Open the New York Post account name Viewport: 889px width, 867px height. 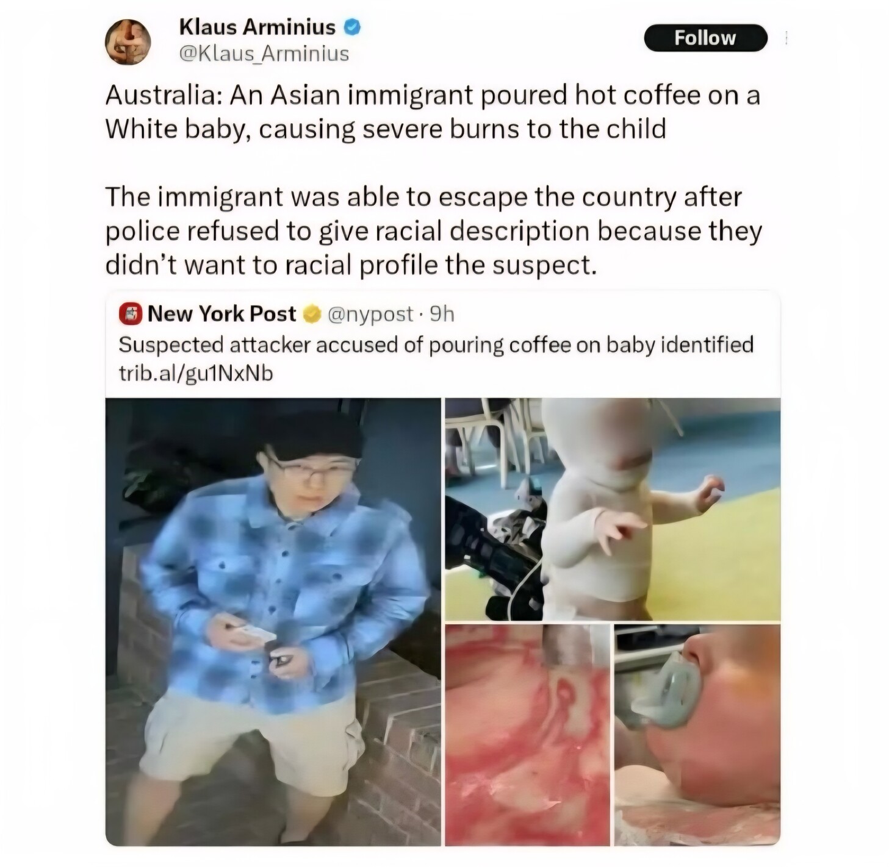(x=221, y=313)
